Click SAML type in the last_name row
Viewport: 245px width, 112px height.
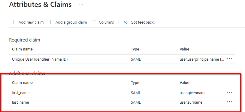click(136, 102)
